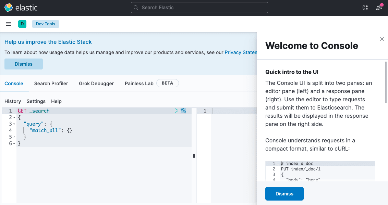Send the request using the green play icon
The height and width of the screenshot is (205, 388).
pos(177,111)
